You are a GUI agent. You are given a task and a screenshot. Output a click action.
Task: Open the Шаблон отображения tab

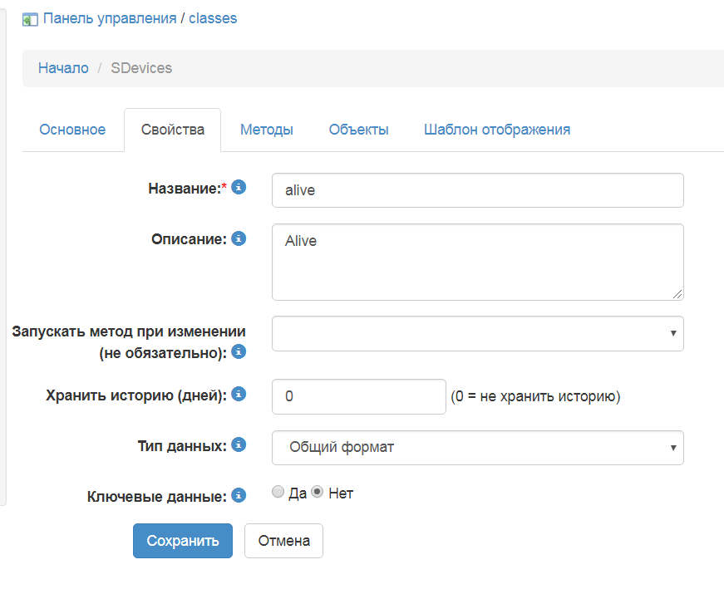496,130
